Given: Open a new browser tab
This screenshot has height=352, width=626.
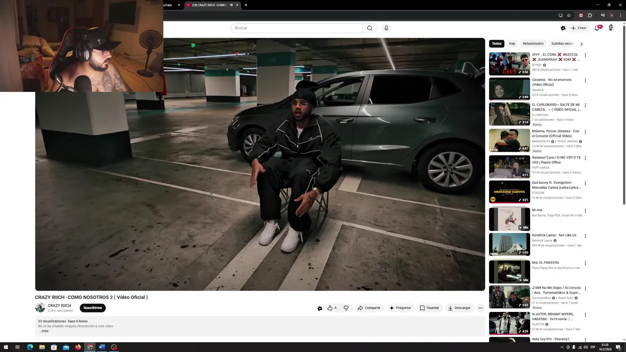Looking at the screenshot, I should (x=246, y=5).
